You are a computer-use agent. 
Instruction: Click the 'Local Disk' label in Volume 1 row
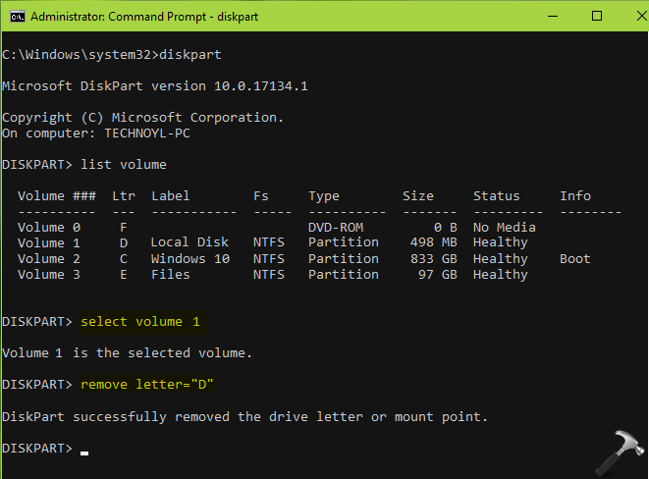click(189, 242)
